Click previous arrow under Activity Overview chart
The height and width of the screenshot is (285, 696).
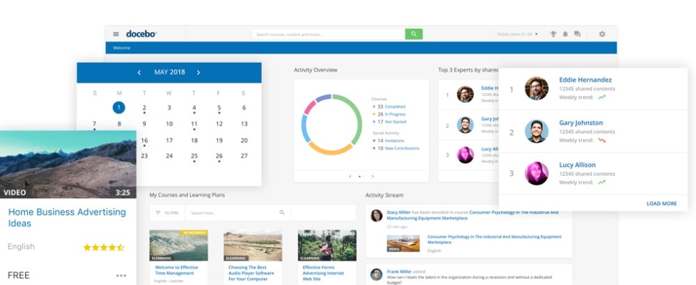pyautogui.click(x=350, y=177)
